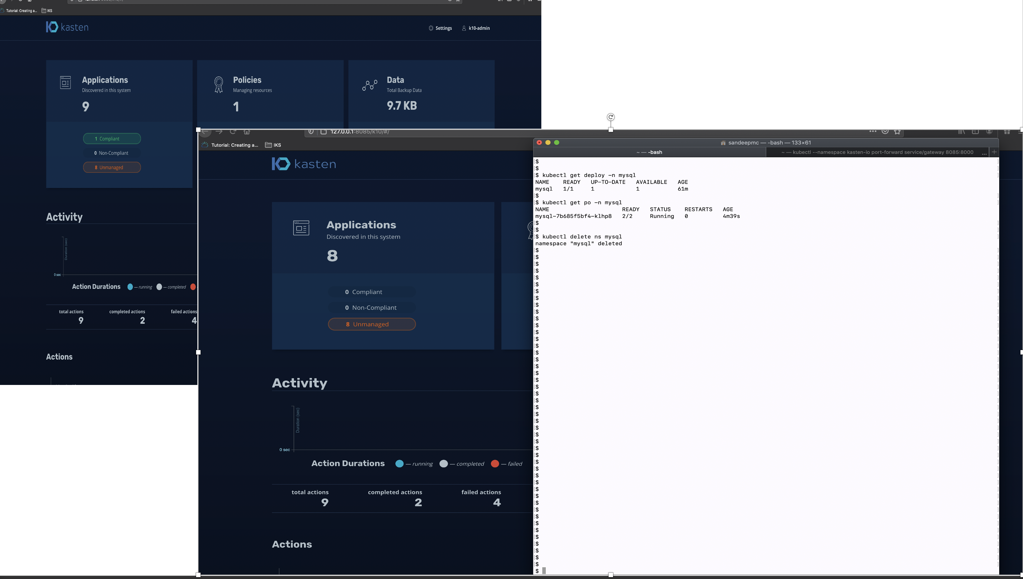This screenshot has height=579, width=1023.
Task: Select the ~ -bash terminal tab
Action: tap(649, 152)
